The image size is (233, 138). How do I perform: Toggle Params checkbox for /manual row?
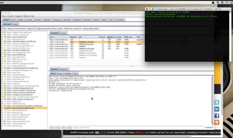[x=103, y=58]
